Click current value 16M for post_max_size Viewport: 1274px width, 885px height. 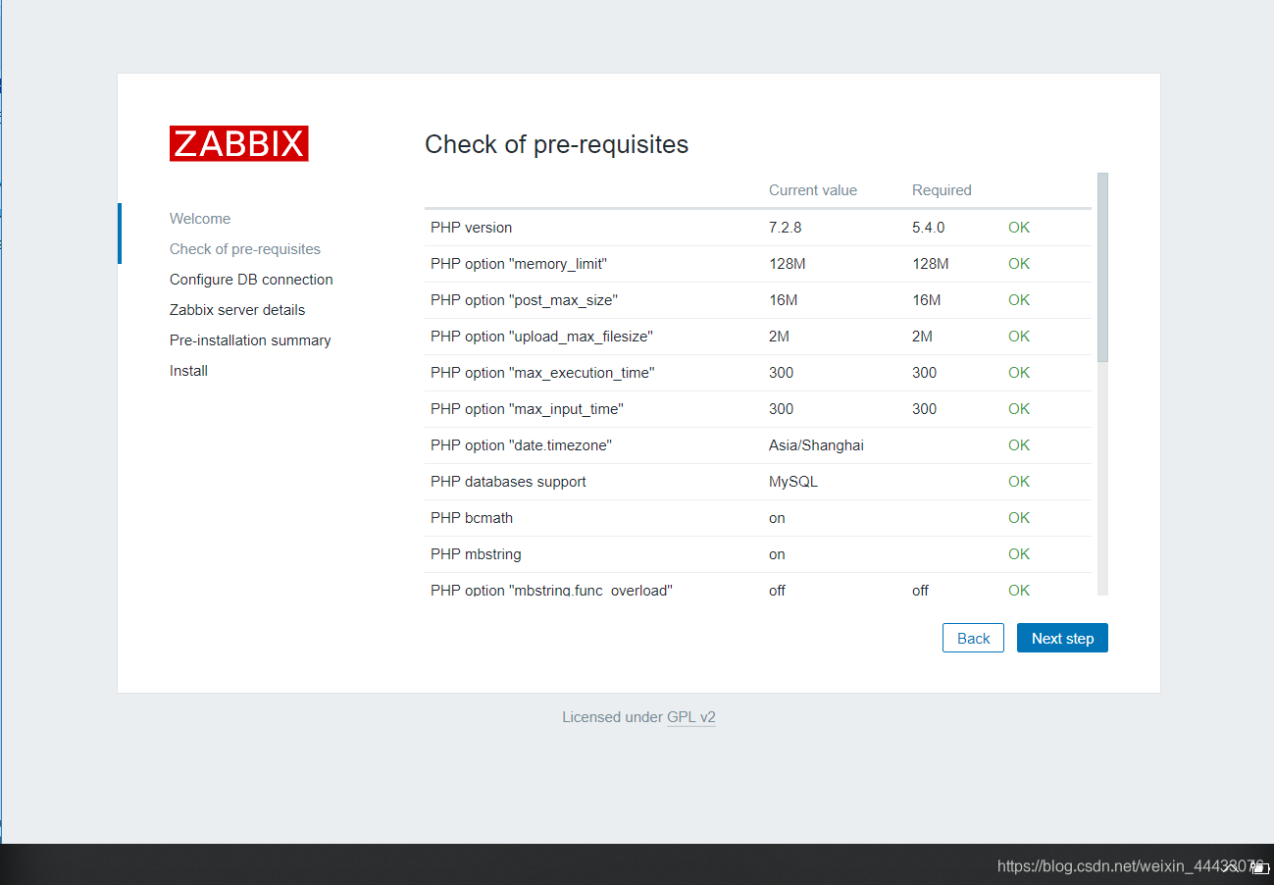(x=783, y=300)
